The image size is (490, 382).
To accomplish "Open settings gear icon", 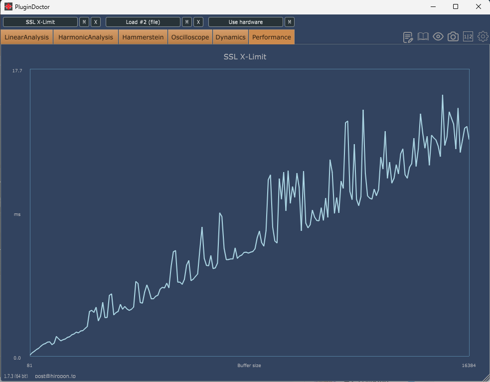I will coord(483,36).
